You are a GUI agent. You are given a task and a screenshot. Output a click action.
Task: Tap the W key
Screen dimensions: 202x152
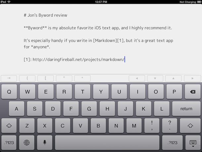coord(27,92)
